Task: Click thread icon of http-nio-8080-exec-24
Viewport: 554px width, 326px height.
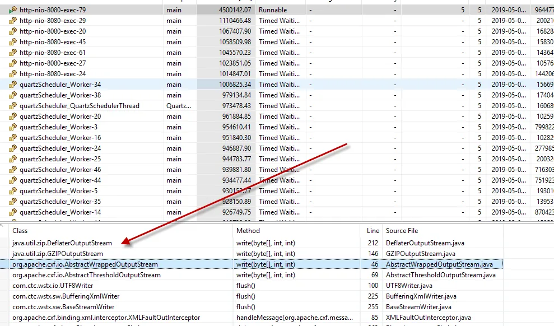Action: click(13, 73)
